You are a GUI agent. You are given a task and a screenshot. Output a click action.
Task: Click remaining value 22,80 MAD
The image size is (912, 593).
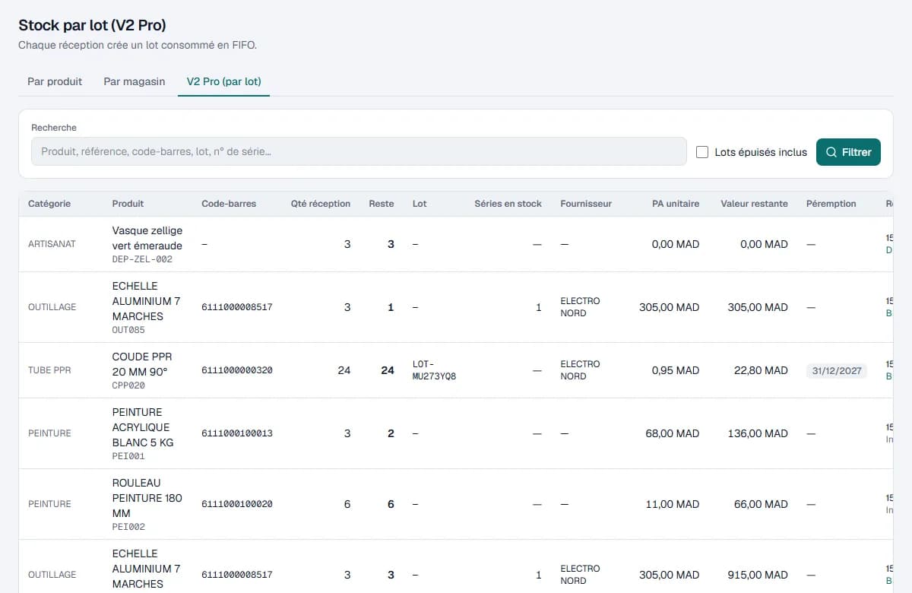click(x=760, y=370)
